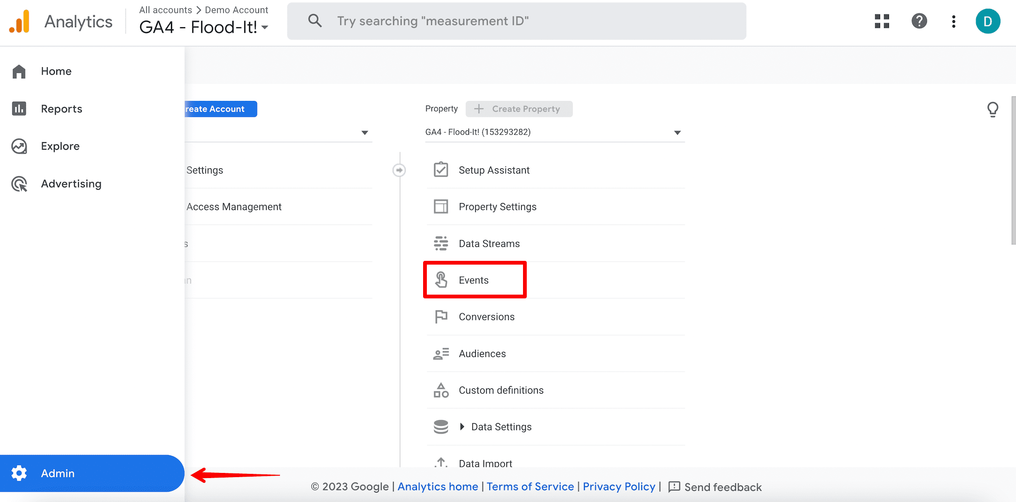Click the Reports bar chart icon
Viewport: 1016px width, 502px height.
[x=19, y=109]
